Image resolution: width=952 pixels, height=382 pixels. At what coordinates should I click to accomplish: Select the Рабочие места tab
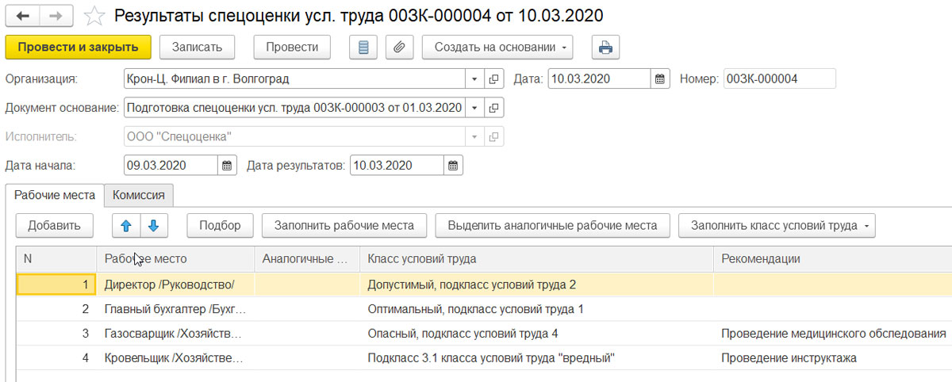coord(55,195)
